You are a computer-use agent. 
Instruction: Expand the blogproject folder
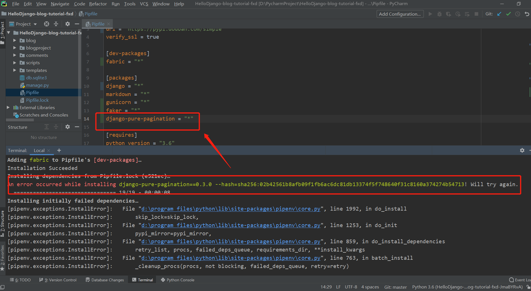(14, 48)
